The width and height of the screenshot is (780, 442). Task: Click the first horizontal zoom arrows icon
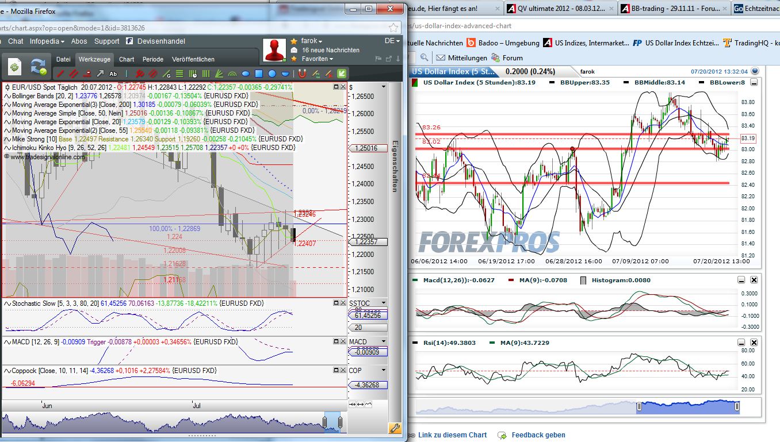coord(353,405)
